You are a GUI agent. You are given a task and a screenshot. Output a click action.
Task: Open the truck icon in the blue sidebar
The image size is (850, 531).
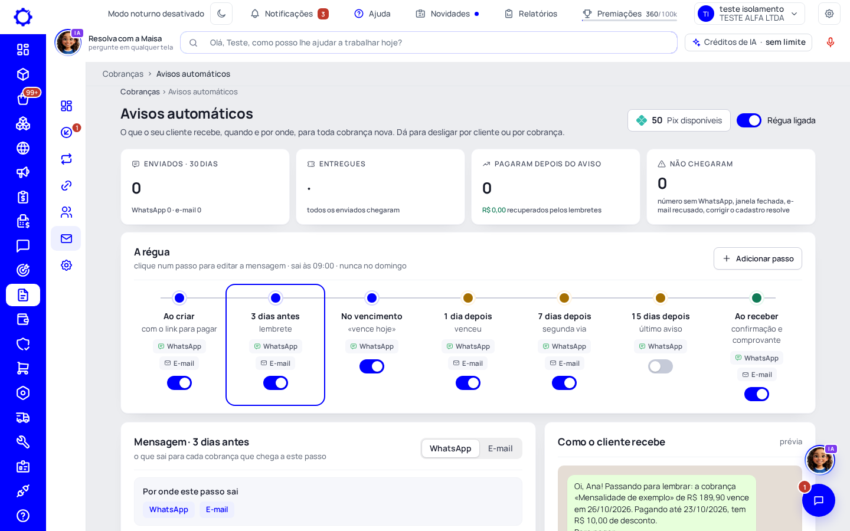(x=23, y=418)
